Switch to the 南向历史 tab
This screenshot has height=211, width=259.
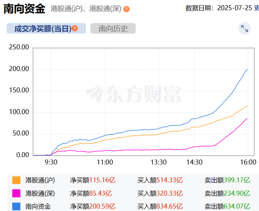tap(113, 28)
